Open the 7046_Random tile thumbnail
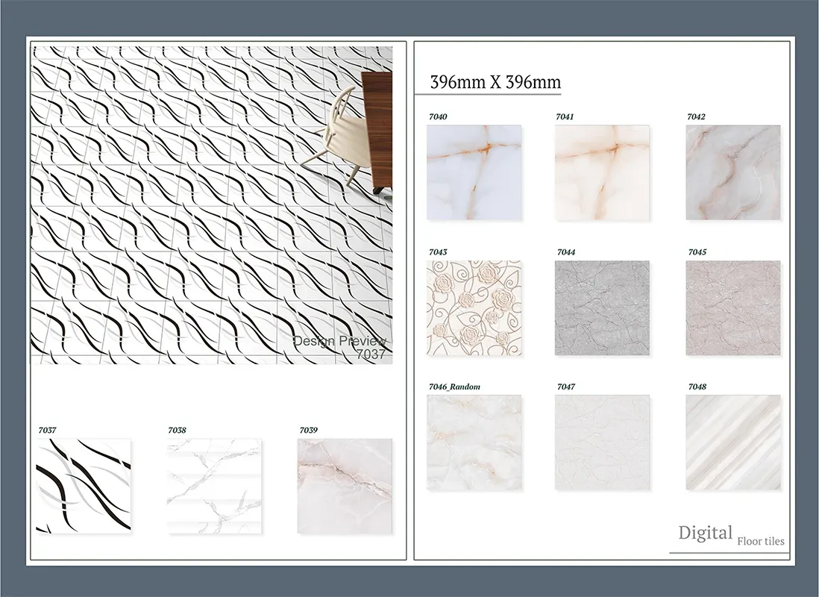Image resolution: width=819 pixels, height=597 pixels. (x=474, y=443)
